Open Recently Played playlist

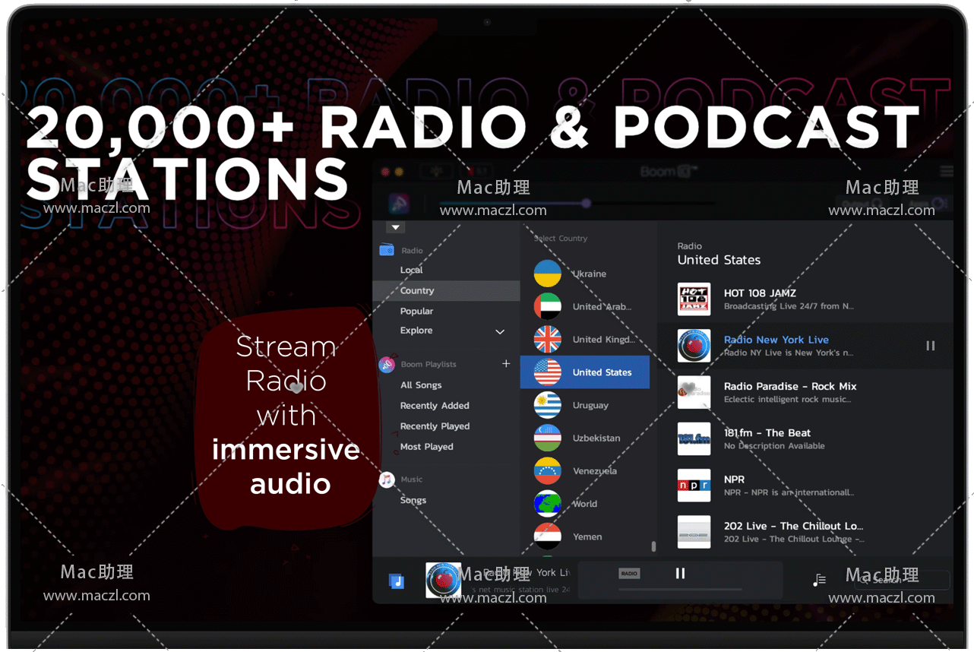coord(435,426)
